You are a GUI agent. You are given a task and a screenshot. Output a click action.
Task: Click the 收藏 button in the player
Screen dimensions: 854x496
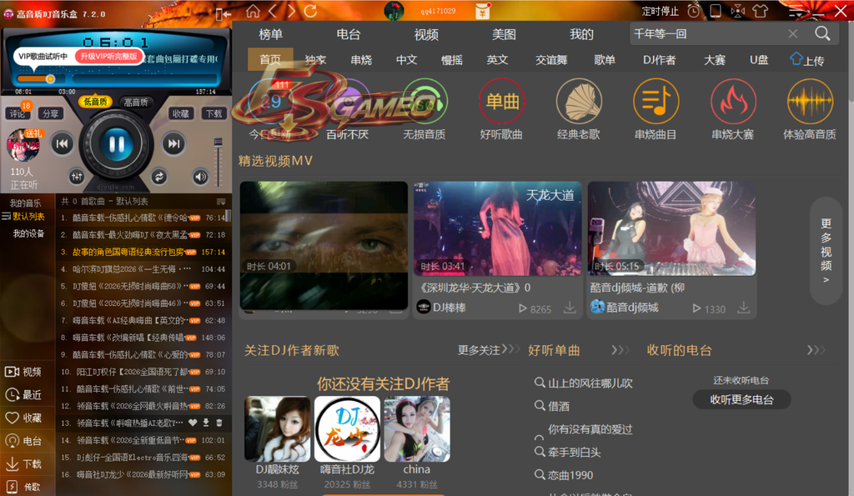coord(180,113)
